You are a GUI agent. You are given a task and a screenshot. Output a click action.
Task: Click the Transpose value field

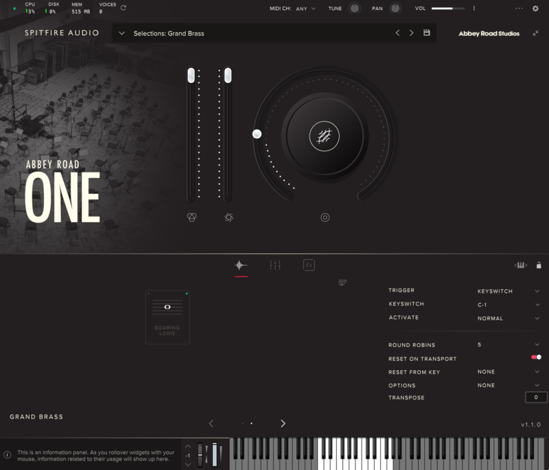pos(536,397)
